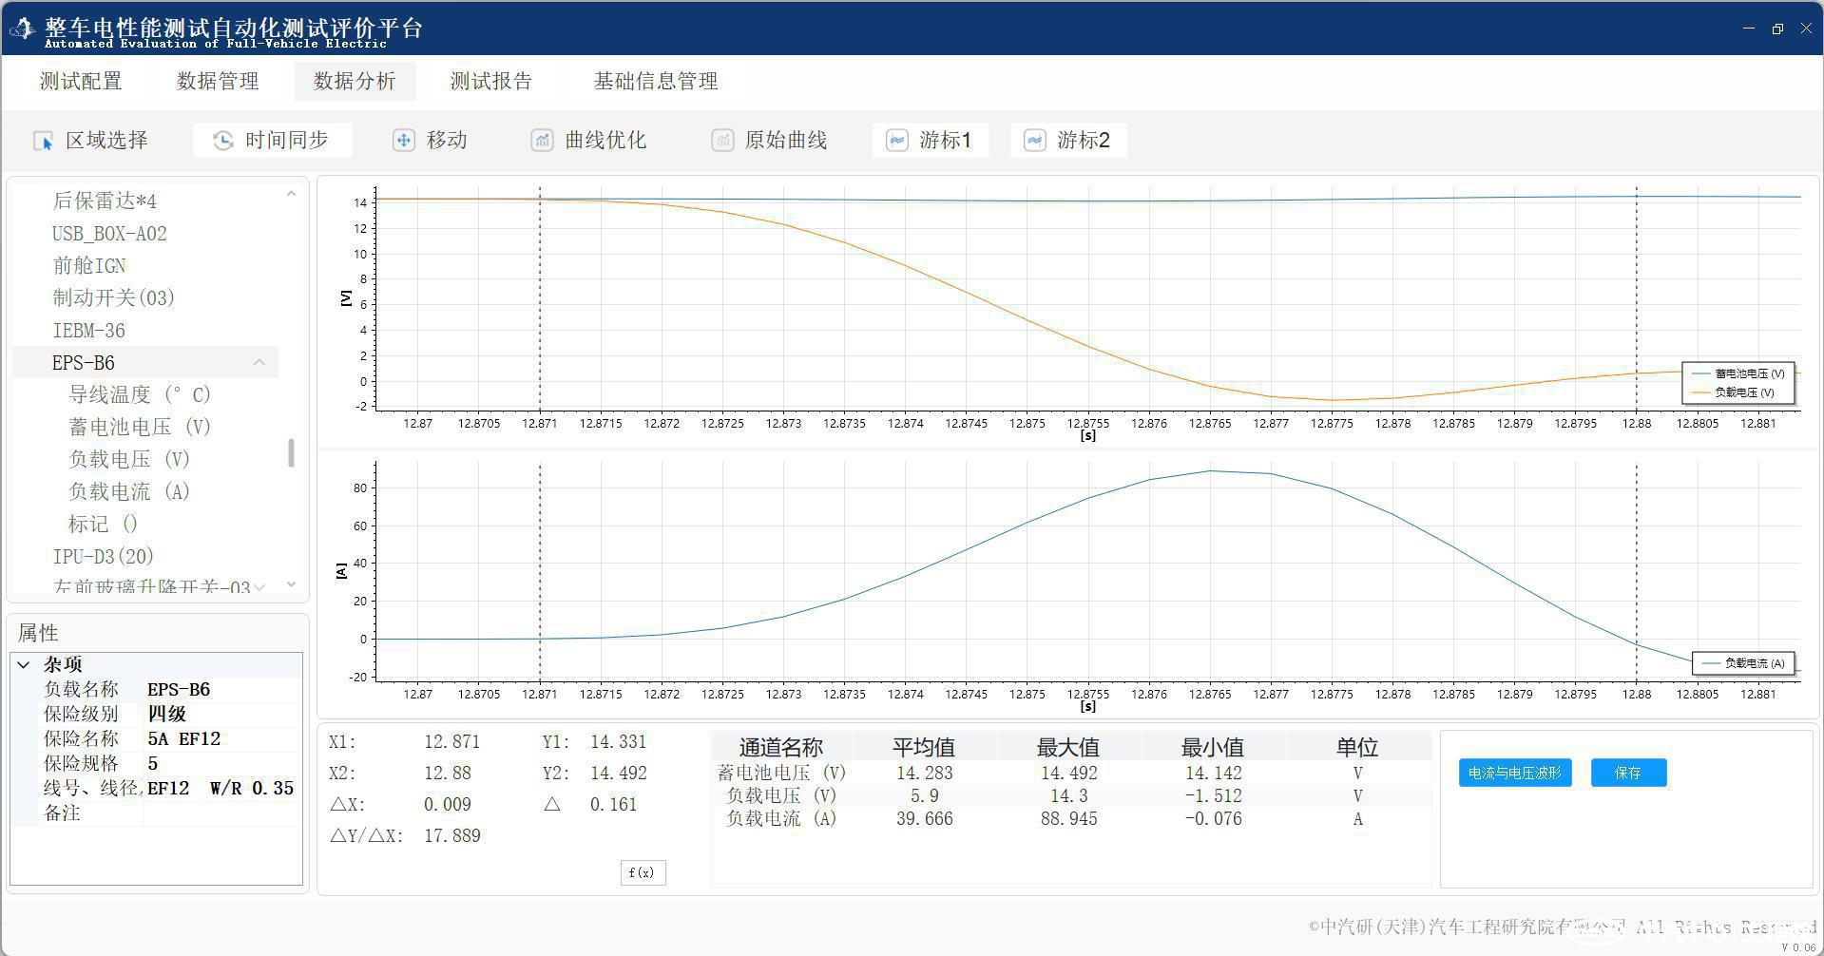Select 负载电流 (A) in the tree
This screenshot has height=956, width=1824.
click(x=129, y=491)
